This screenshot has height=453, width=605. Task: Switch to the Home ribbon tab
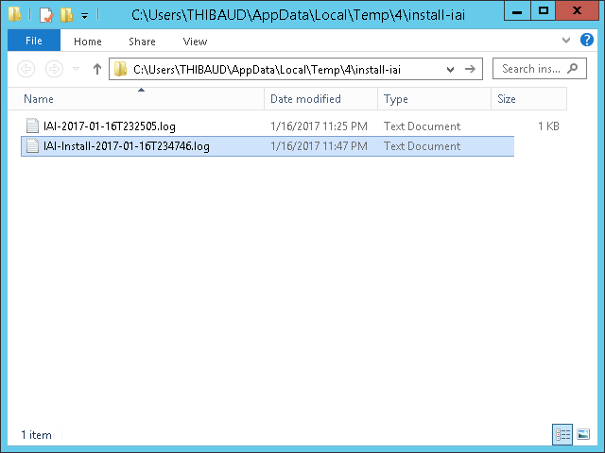point(88,42)
